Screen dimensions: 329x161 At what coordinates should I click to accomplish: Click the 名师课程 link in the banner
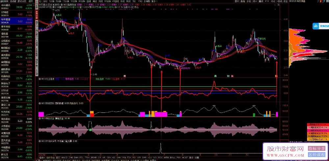316,155
